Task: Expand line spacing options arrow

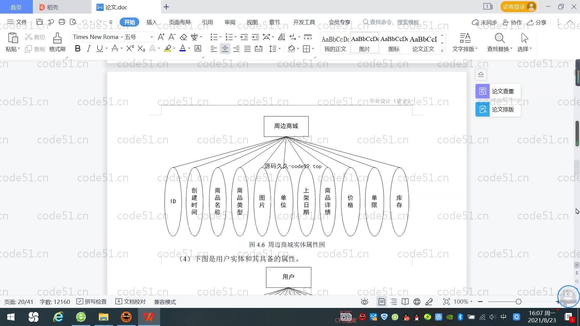Action: (x=279, y=49)
